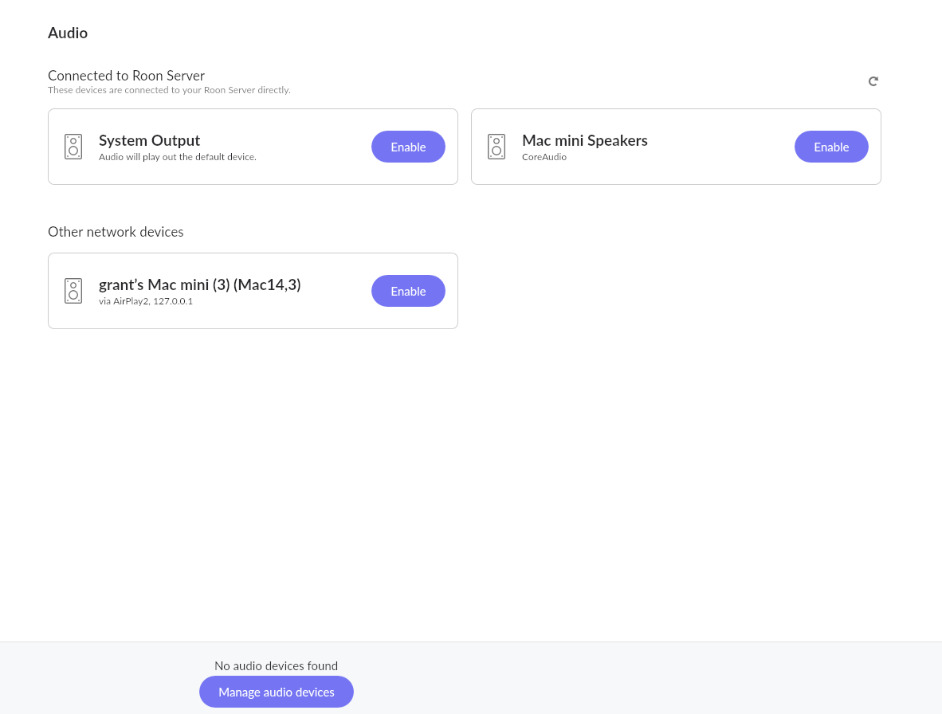This screenshot has width=942, height=714.
Task: Enable grant's Mac mini AirPlay device
Action: tap(408, 291)
